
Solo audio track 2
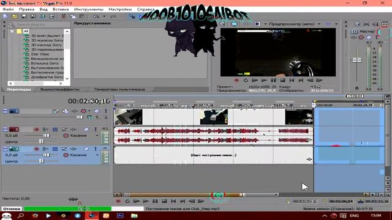(x=96, y=129)
